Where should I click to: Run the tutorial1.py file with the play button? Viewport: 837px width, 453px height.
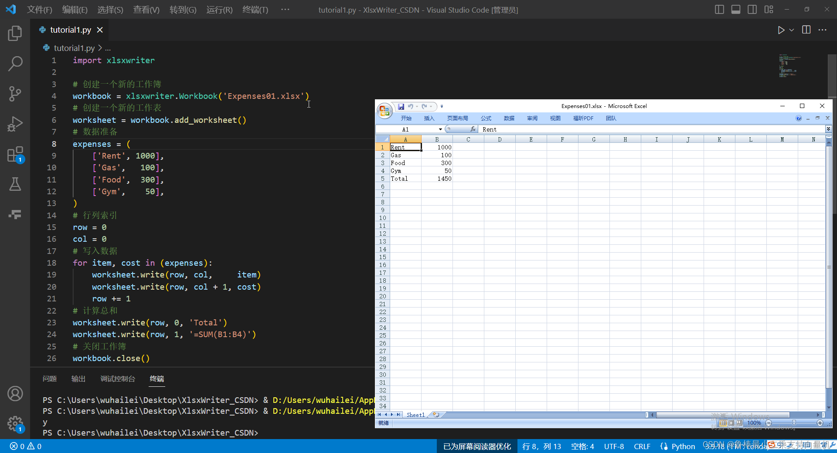[781, 30]
